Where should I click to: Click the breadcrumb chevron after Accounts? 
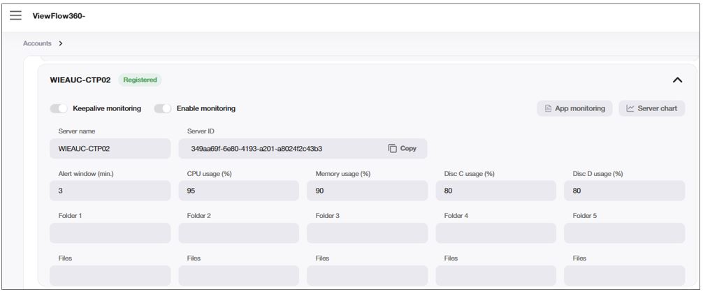[61, 43]
